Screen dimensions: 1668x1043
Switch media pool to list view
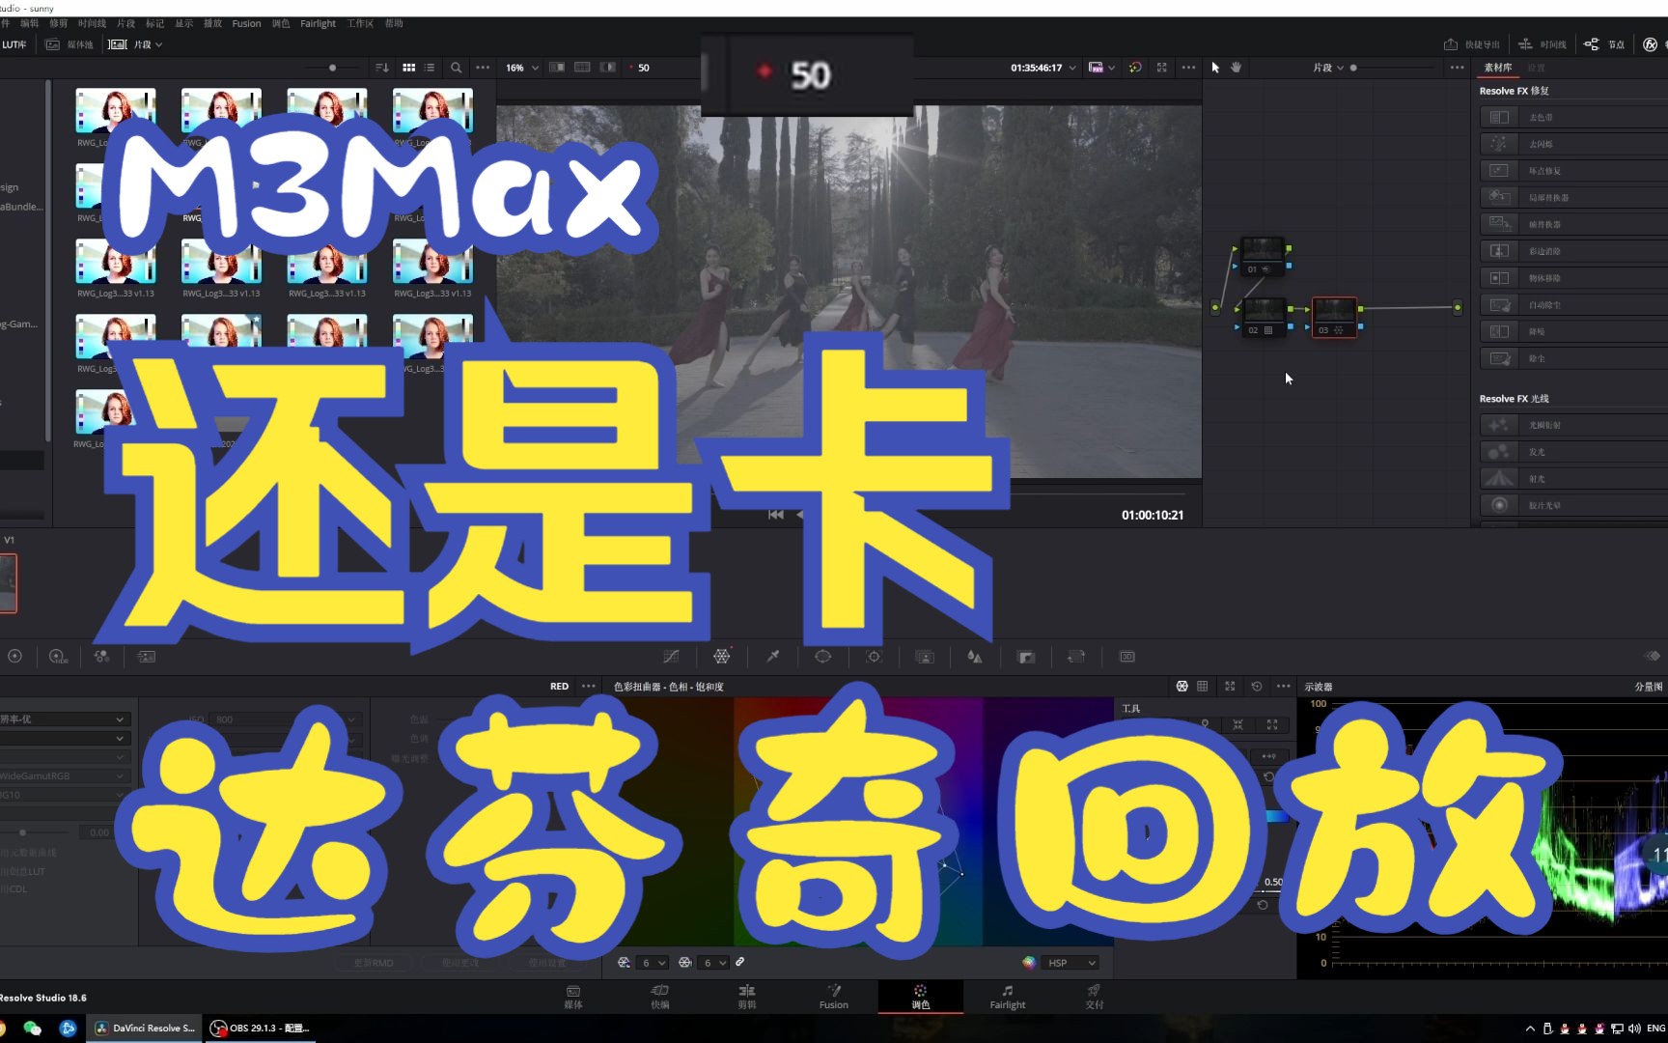coord(430,68)
